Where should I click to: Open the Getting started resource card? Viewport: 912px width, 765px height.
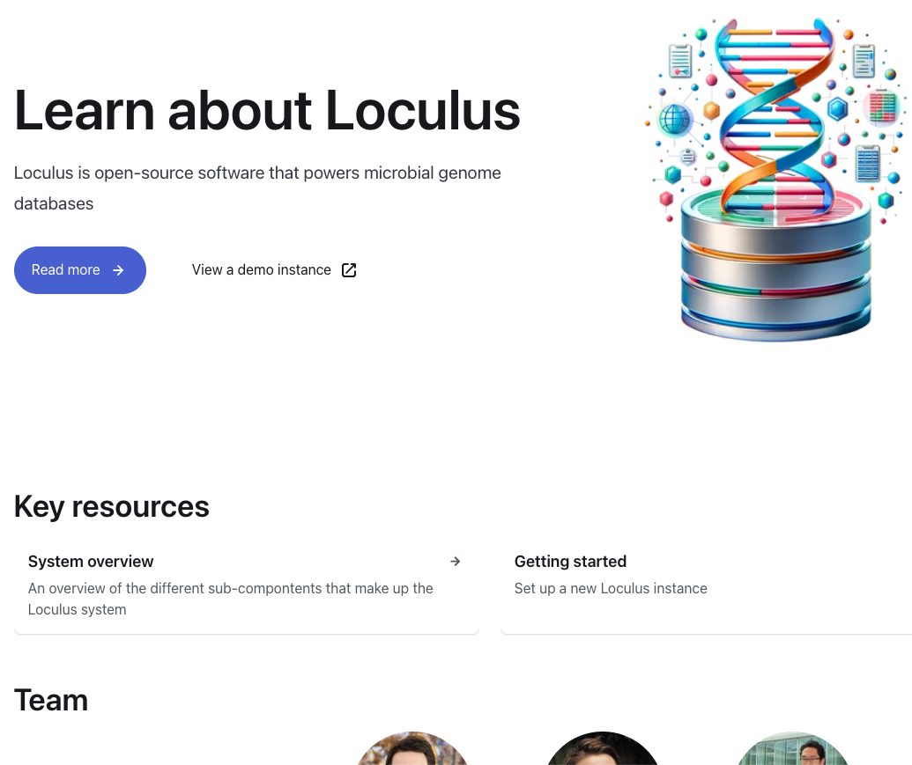point(706,588)
